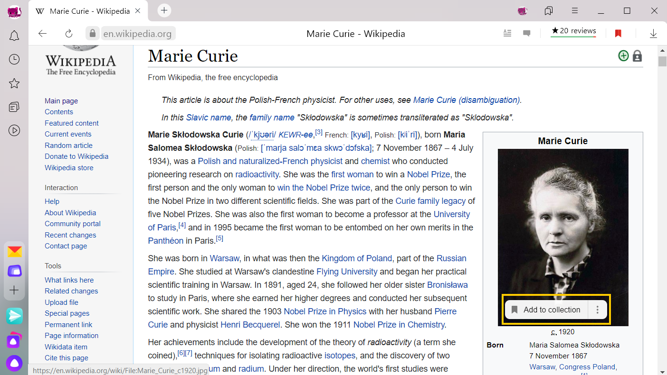The height and width of the screenshot is (375, 667).
Task: Open What links here tool
Action: tap(69, 280)
